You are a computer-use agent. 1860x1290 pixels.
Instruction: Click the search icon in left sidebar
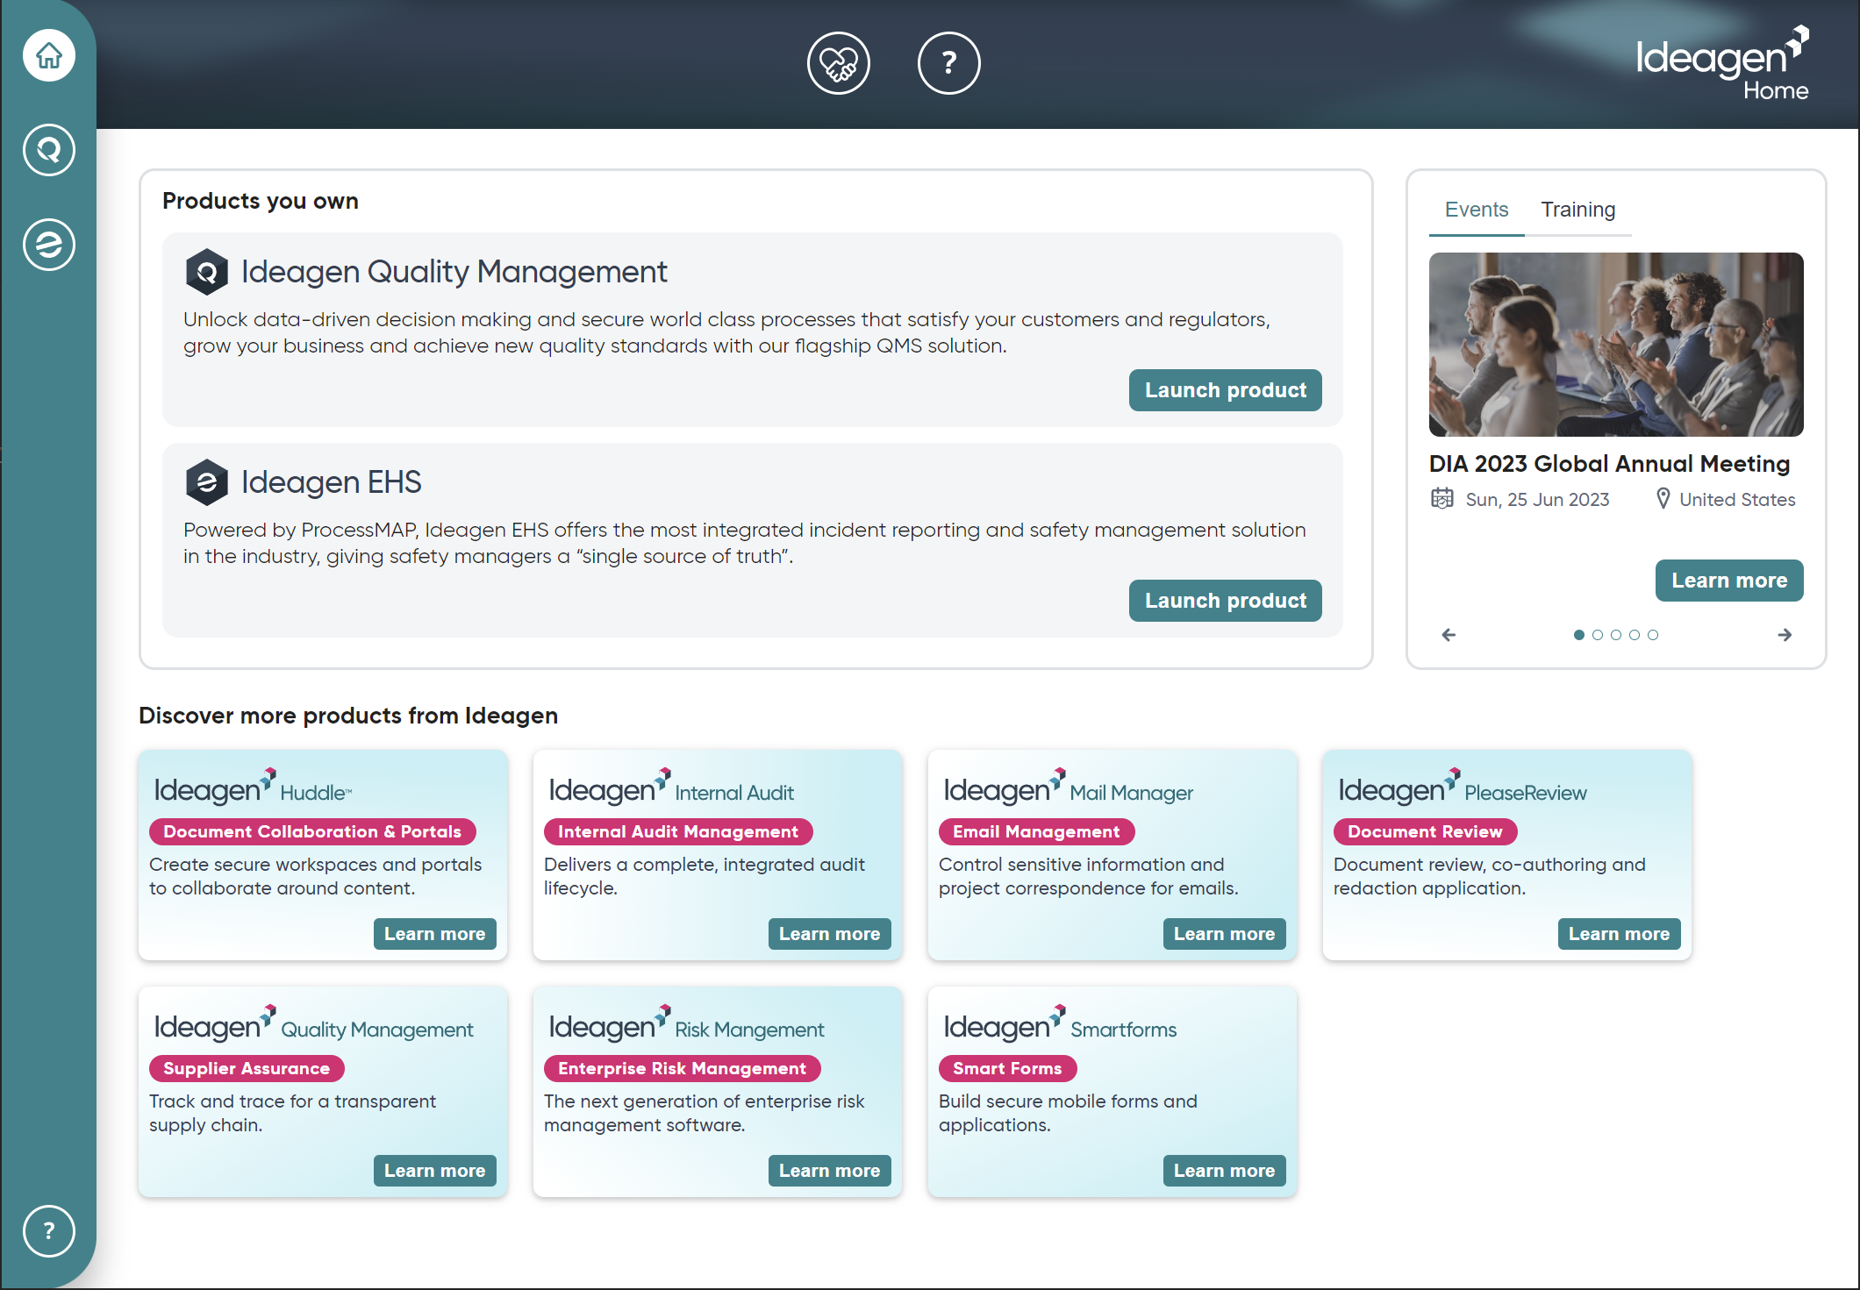[48, 151]
